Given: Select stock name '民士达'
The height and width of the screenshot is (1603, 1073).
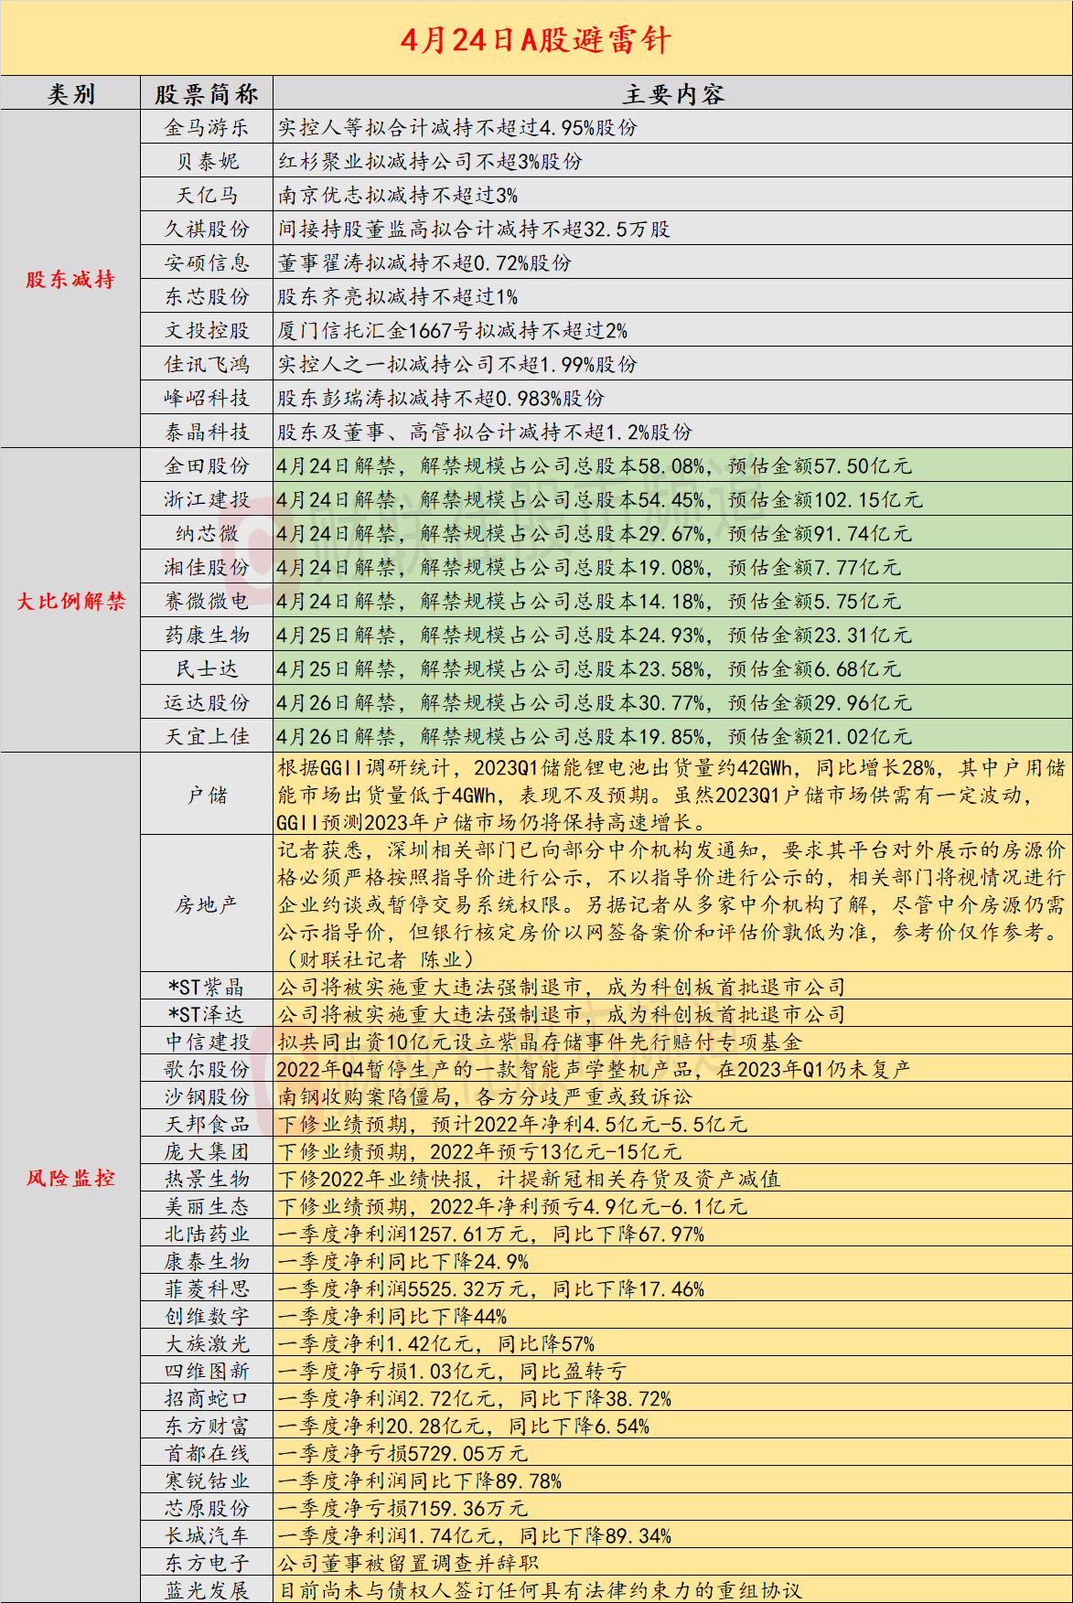Looking at the screenshot, I should pyautogui.click(x=207, y=668).
